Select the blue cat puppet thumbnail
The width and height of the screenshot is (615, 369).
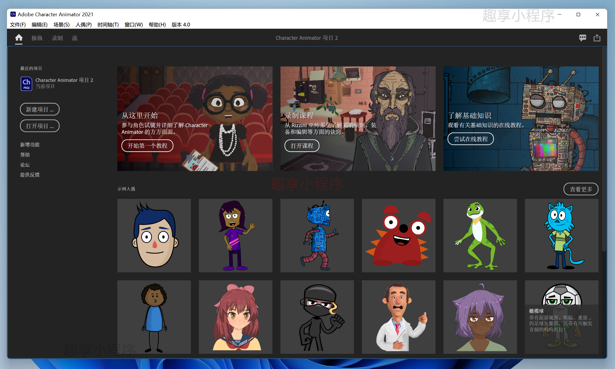[x=562, y=235]
